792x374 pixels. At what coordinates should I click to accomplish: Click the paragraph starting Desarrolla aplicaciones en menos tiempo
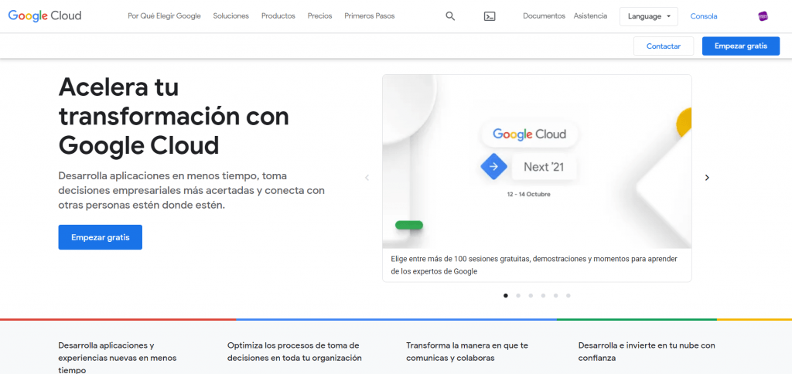pyautogui.click(x=192, y=191)
